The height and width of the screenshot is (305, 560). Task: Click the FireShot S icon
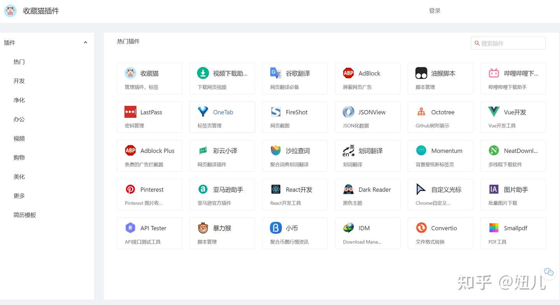point(276,112)
